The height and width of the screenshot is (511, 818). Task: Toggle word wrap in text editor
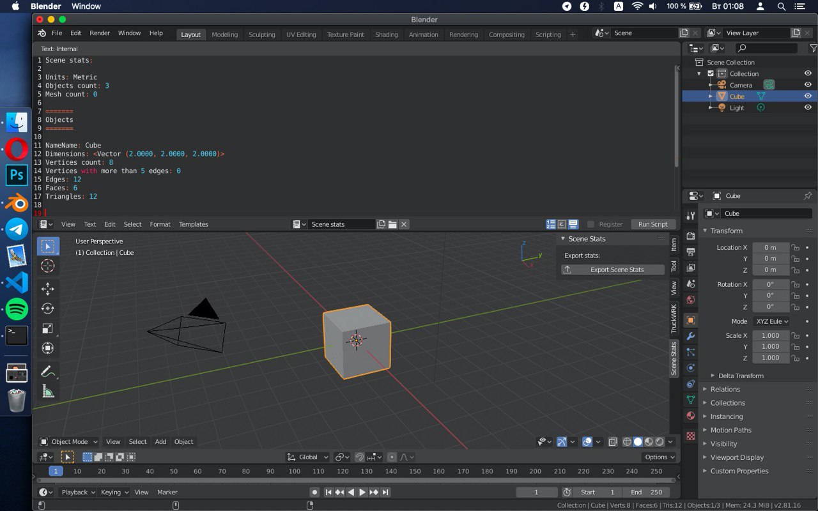click(562, 224)
